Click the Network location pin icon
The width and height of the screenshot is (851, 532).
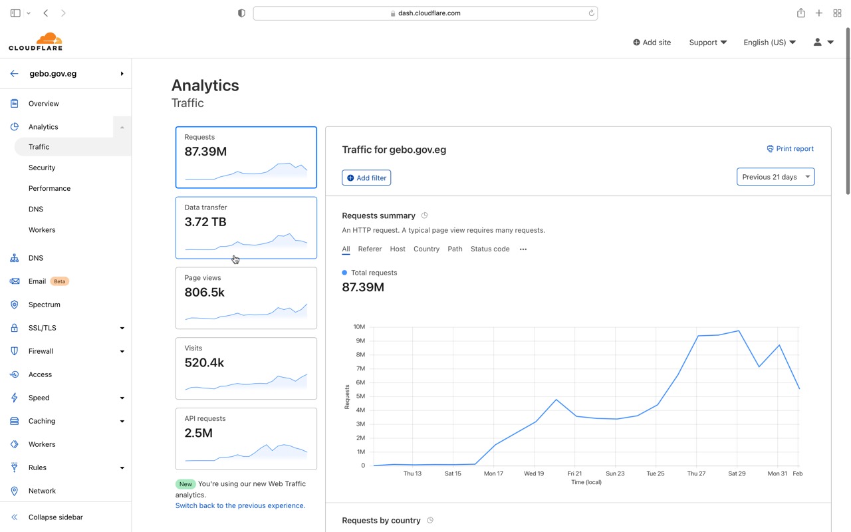click(x=15, y=491)
